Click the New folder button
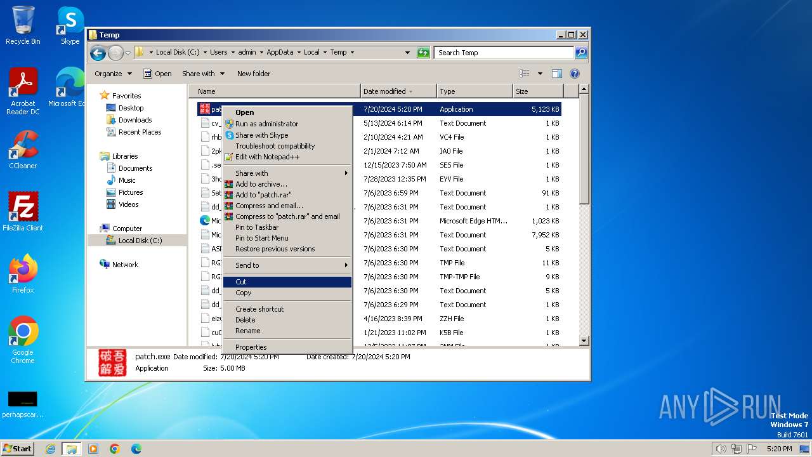This screenshot has width=812, height=457. click(254, 74)
